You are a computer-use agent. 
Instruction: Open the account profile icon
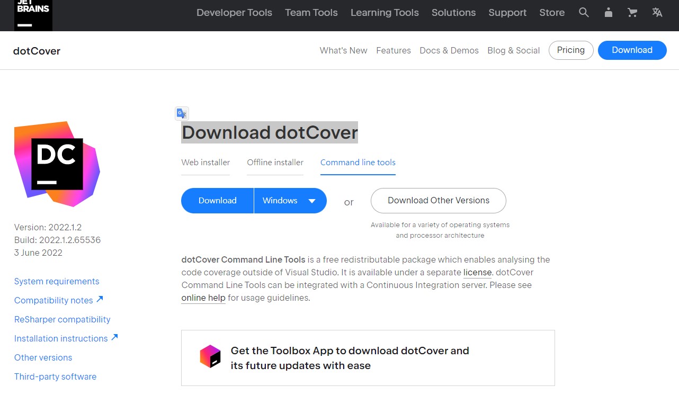click(x=609, y=12)
